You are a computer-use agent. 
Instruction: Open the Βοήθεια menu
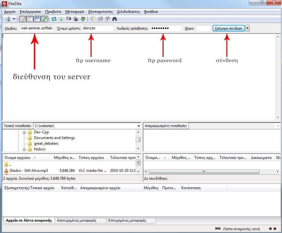coord(151,12)
